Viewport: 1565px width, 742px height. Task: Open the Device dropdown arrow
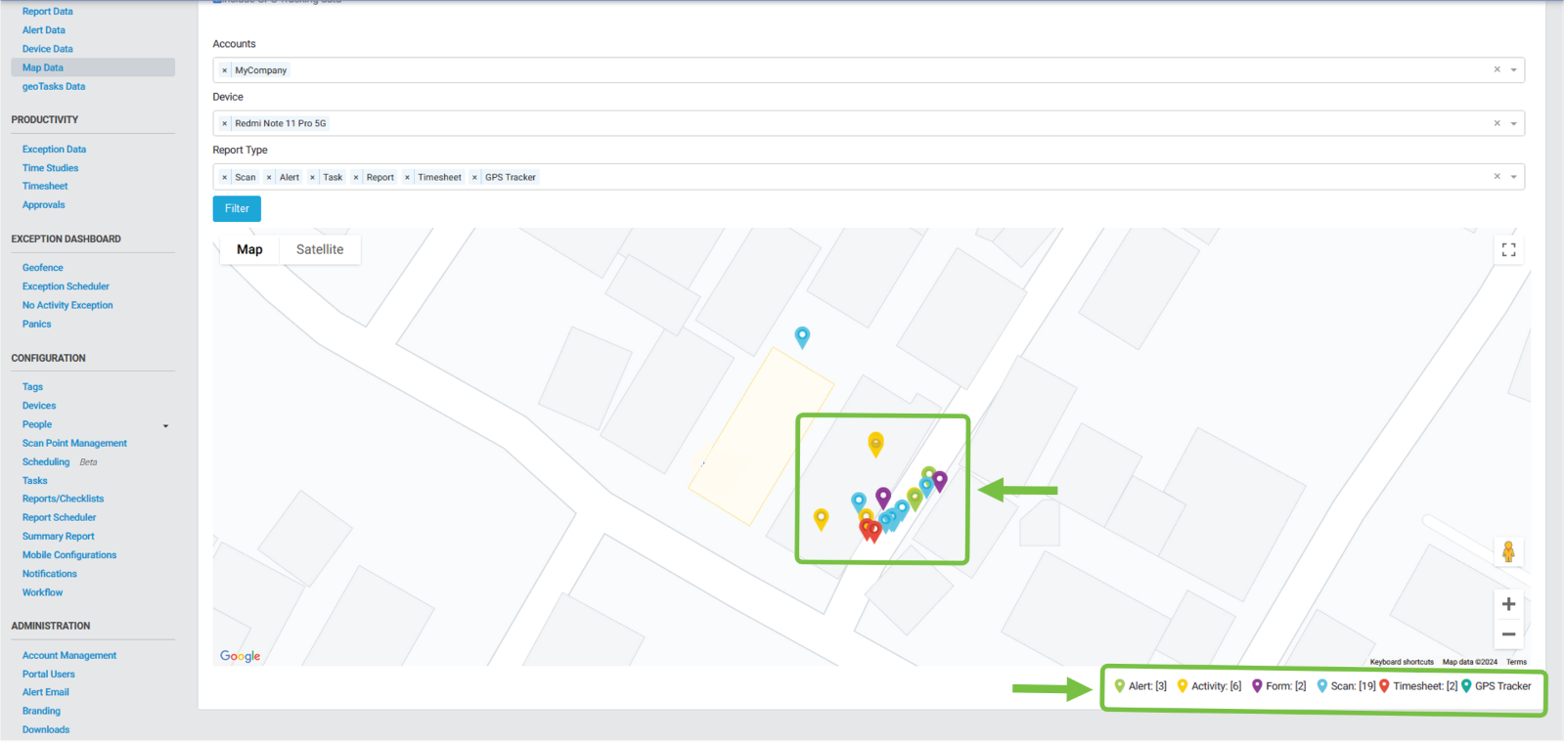(1513, 124)
